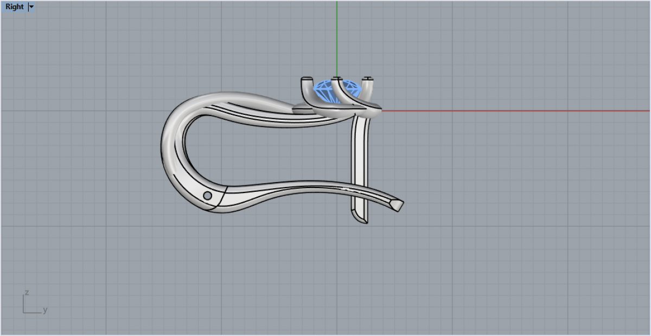
Task: Click the Right viewport title label
Action: coord(15,7)
